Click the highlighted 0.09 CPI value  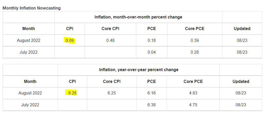(70, 41)
